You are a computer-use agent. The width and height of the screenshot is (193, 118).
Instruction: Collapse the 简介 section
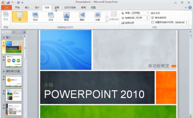tap(4, 37)
